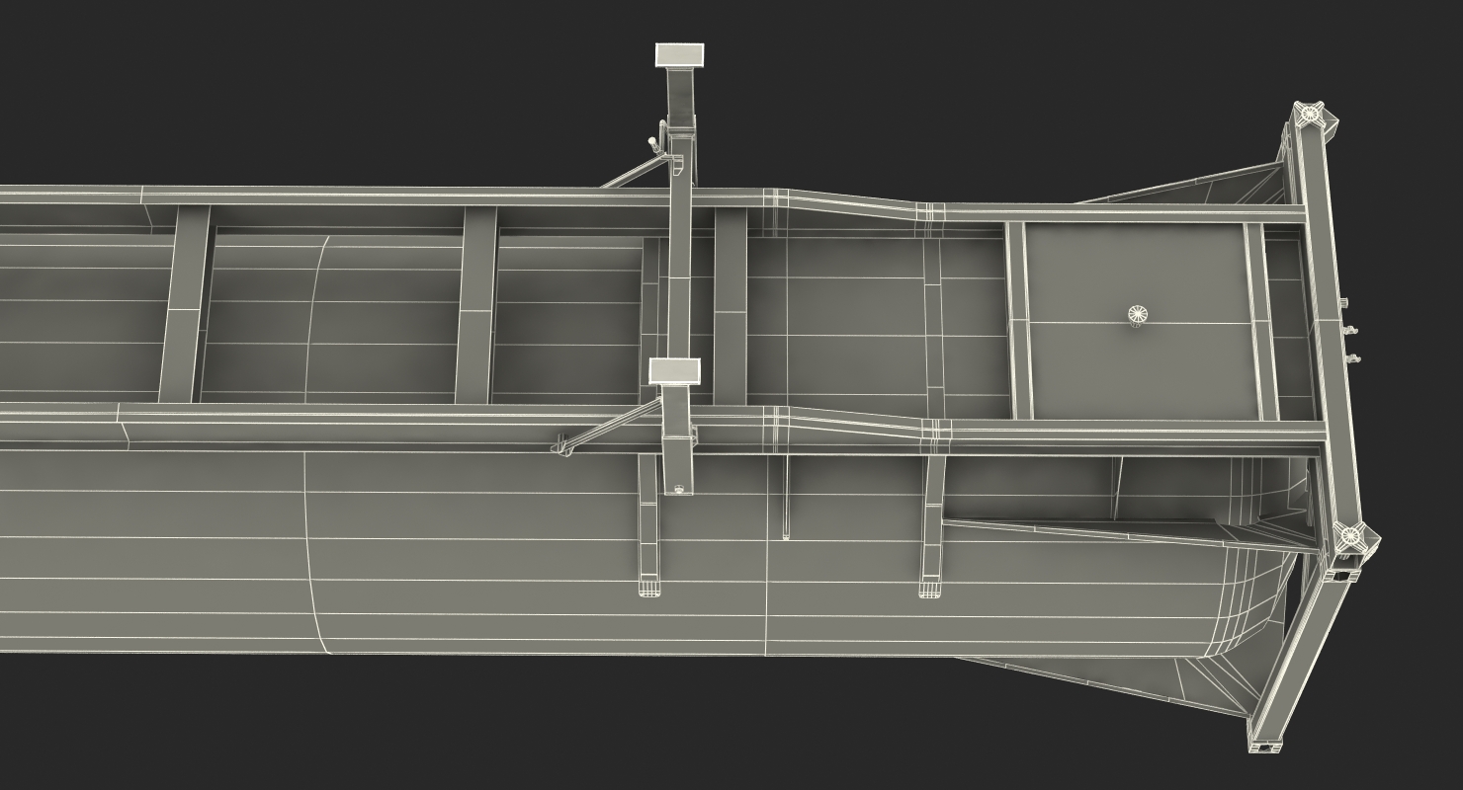Viewport: 1463px width, 790px height.
Task: Select the diagonal brace strut of lower landing leg
Action: (608, 425)
